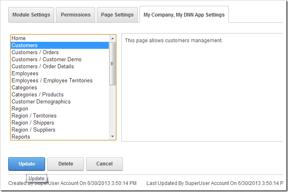This screenshot has width=288, height=192.
Task: Select Customers / Order Details entry
Action: pos(60,66)
